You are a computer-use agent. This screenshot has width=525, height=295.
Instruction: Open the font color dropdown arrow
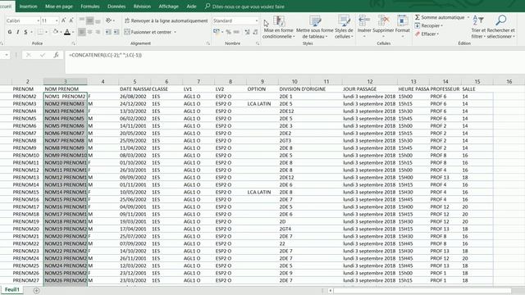point(73,32)
